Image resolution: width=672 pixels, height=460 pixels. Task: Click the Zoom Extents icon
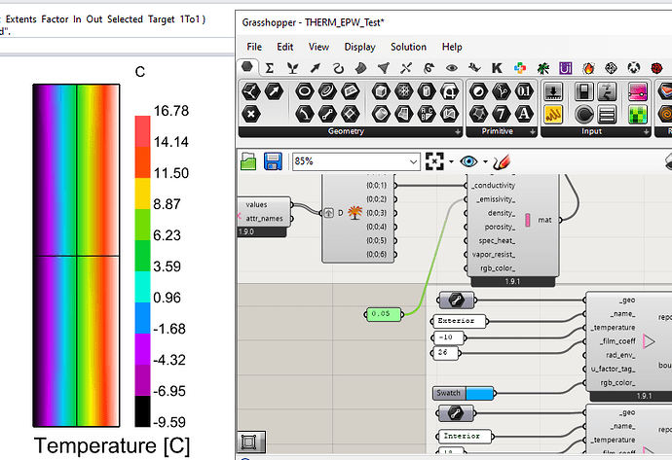click(434, 161)
